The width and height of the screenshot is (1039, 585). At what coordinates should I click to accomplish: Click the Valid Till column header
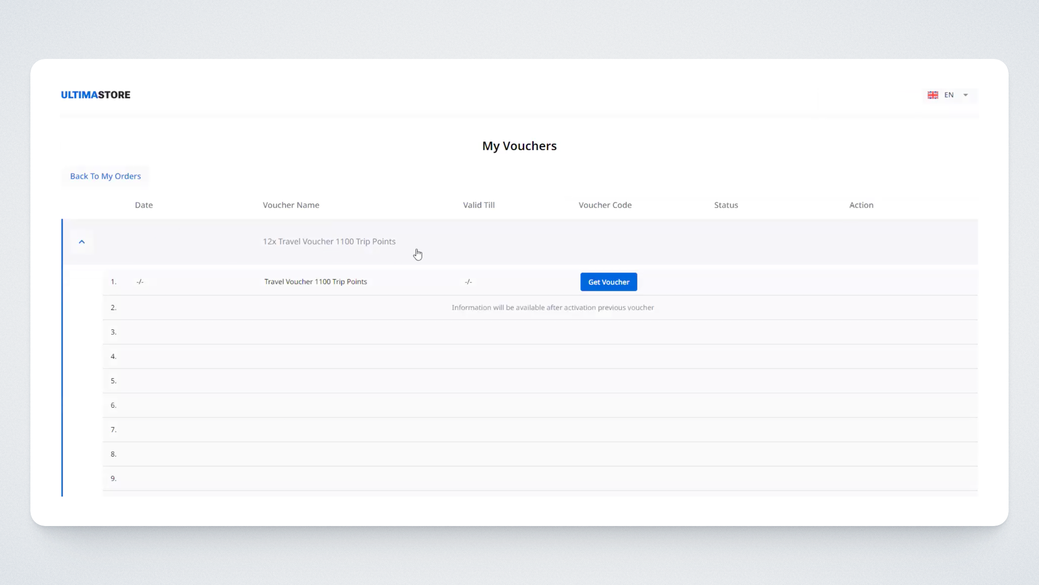point(479,205)
